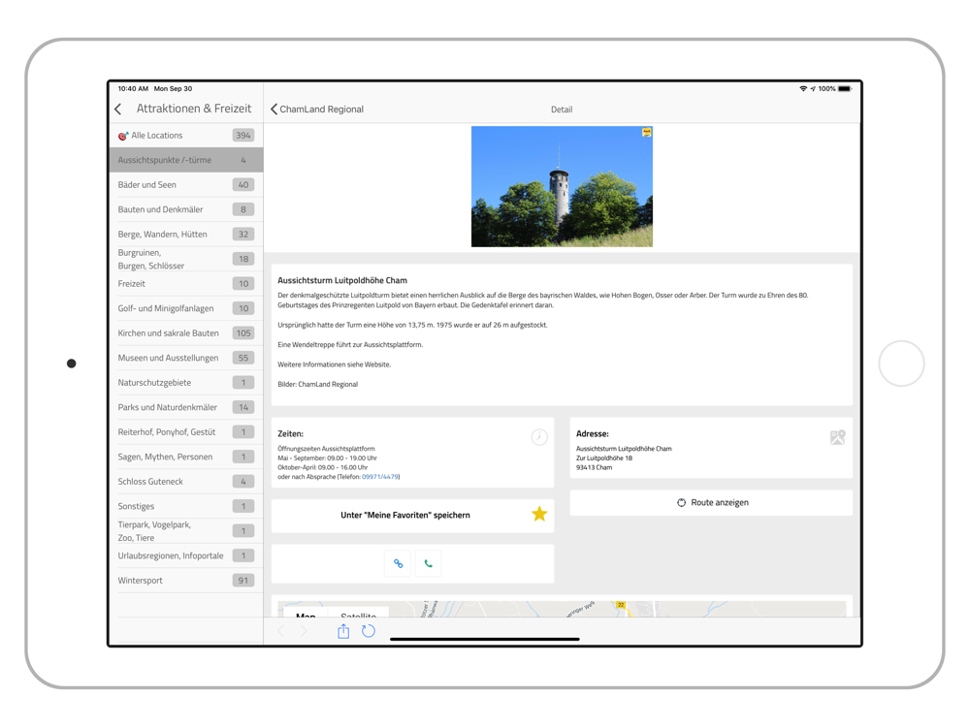Go back from Attraktionen & Freizeit list
970x727 pixels.
(x=118, y=109)
